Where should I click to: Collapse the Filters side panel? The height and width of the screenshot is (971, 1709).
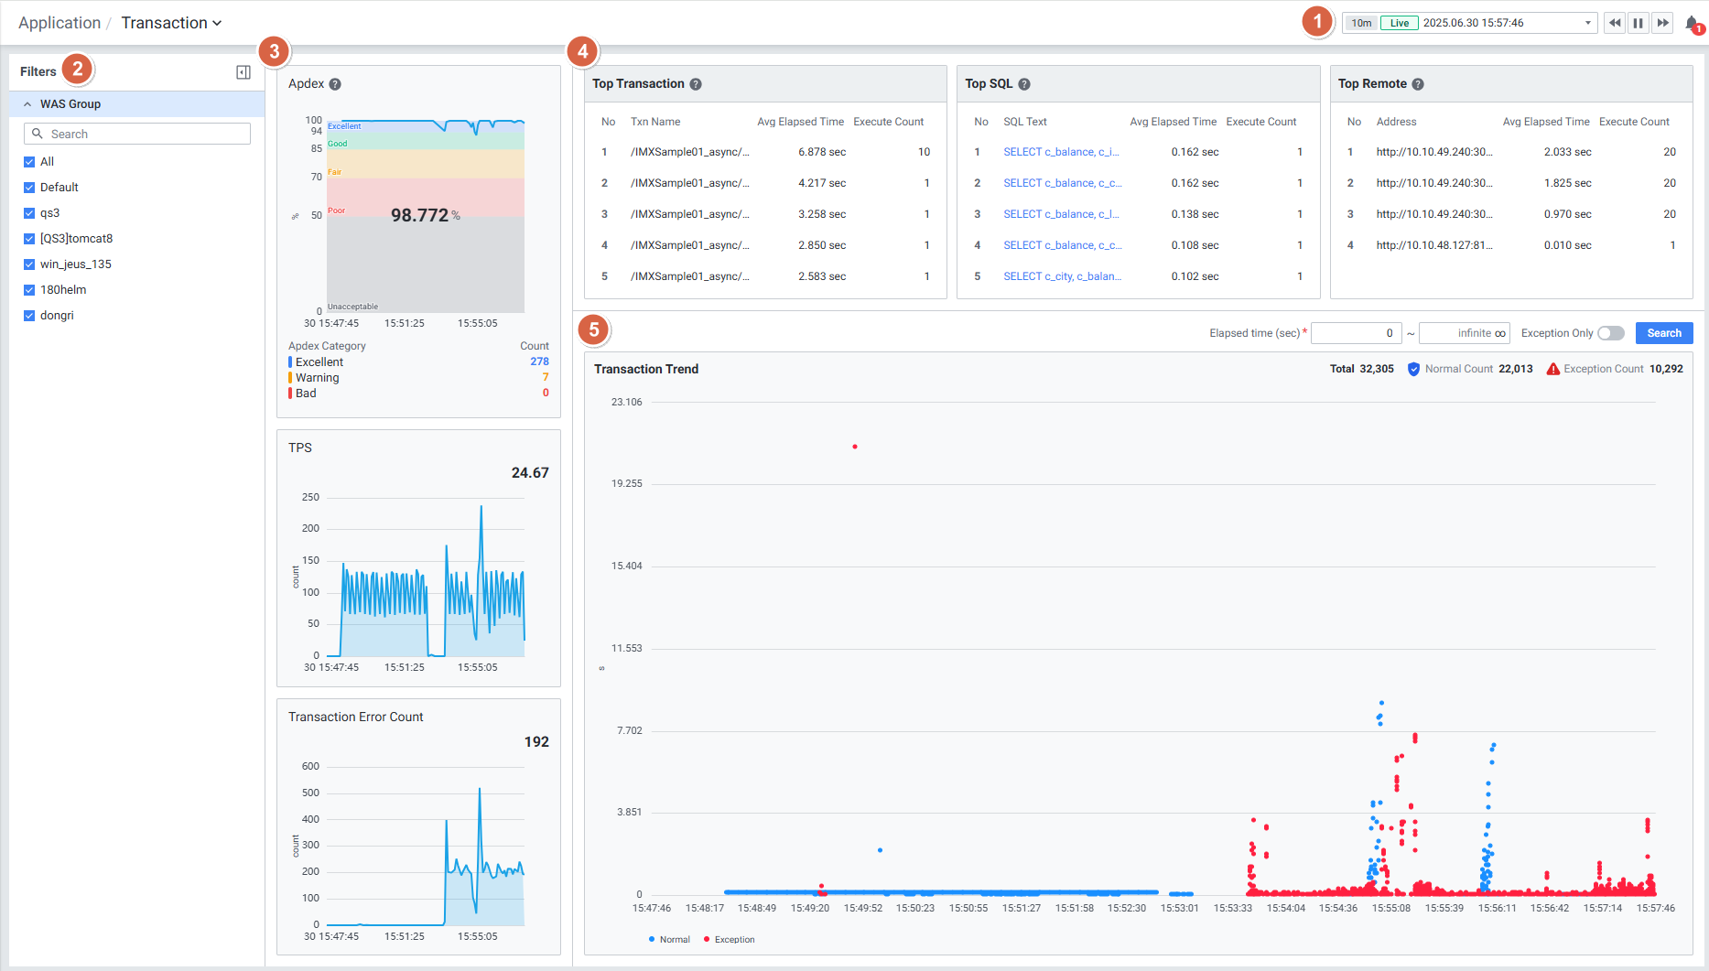(243, 72)
